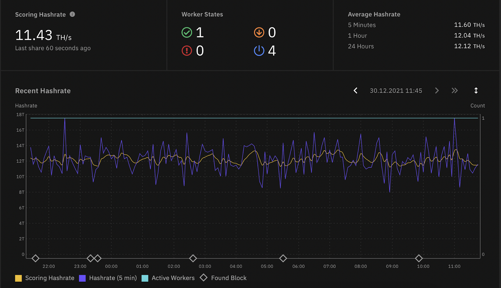The width and height of the screenshot is (501, 288).
Task: Click the 06:00 x-axis time label
Action: click(298, 266)
